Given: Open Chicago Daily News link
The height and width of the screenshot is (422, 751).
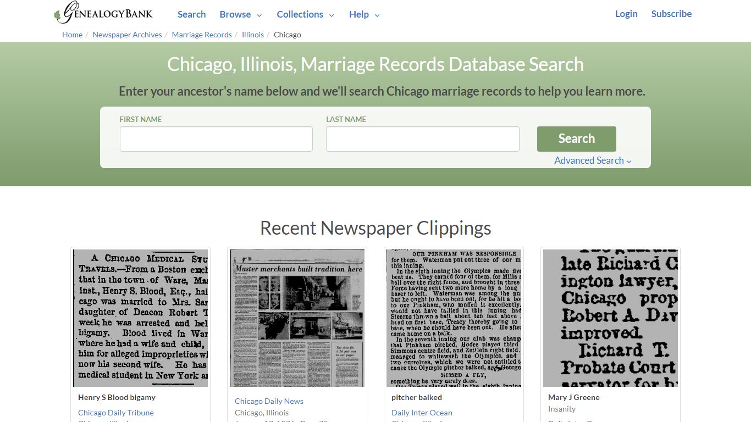Looking at the screenshot, I should [x=269, y=401].
